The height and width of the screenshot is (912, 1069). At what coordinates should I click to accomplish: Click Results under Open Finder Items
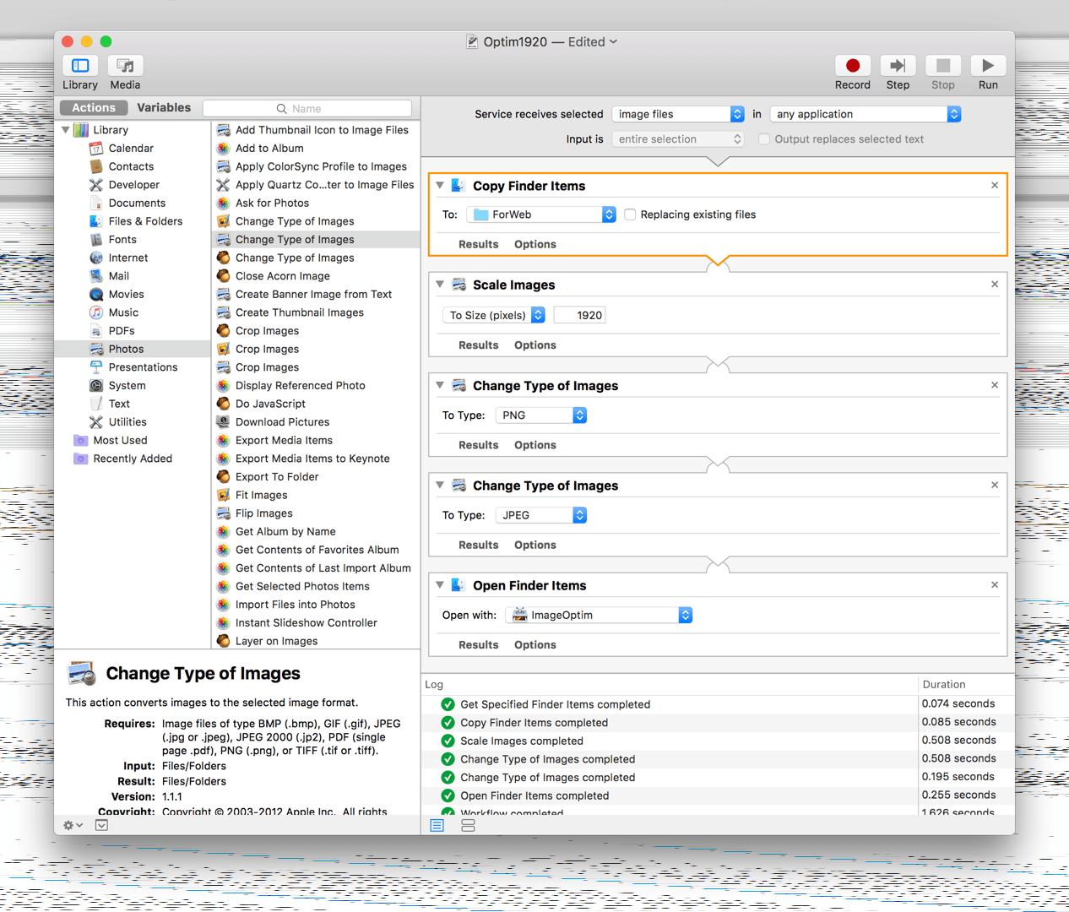478,644
